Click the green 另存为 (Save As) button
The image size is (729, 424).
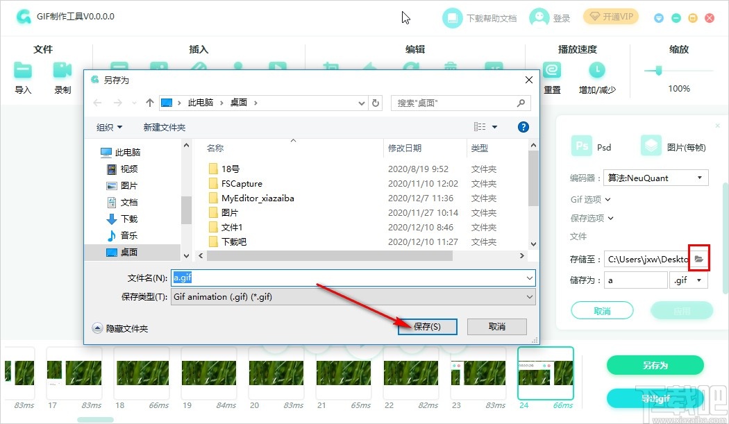pyautogui.click(x=655, y=365)
